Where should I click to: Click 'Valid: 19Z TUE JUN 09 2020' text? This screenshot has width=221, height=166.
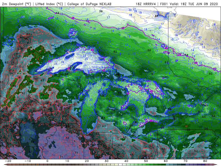click(194, 4)
